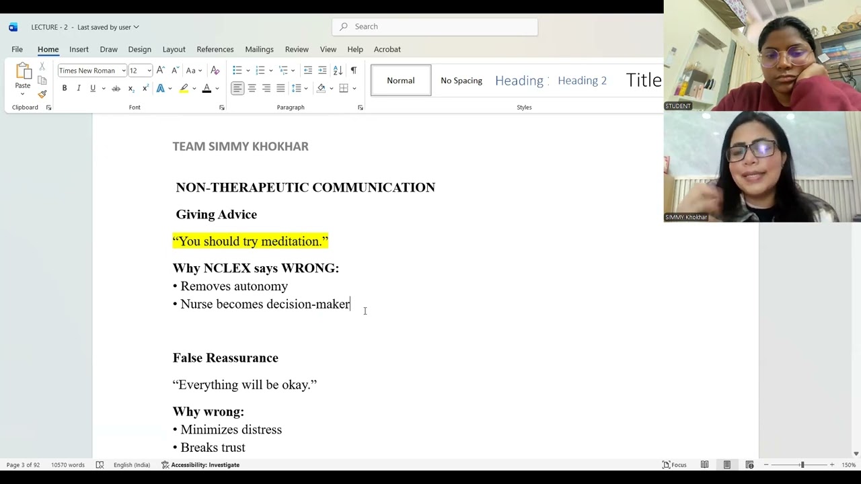Apply superscript formatting

[145, 88]
